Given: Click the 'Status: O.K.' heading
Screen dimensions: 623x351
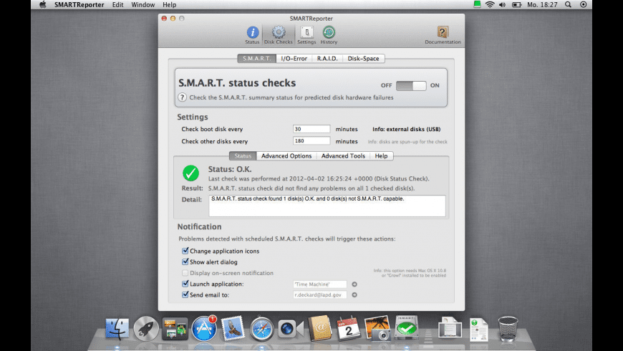Looking at the screenshot, I should tap(230, 169).
